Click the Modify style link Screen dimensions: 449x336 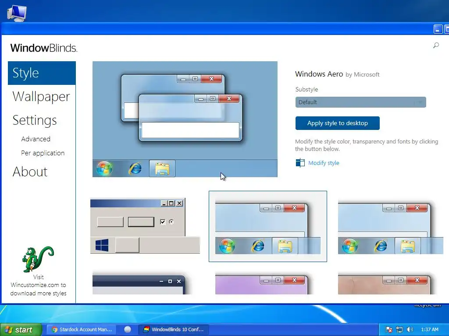(x=324, y=163)
